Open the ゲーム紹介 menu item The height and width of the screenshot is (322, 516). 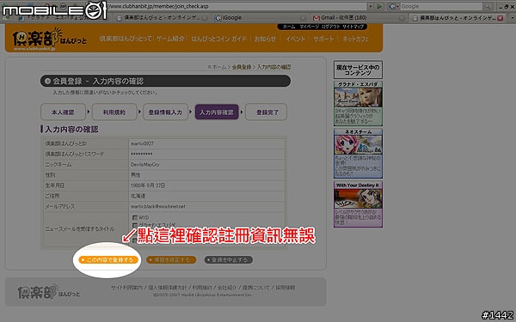tap(170, 39)
